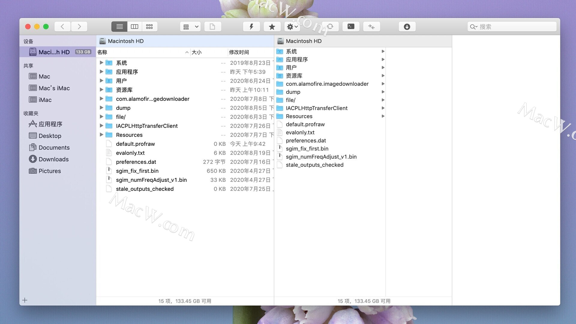Viewport: 576px width, 324px height.
Task: Sort by 大小 column header
Action: coord(209,52)
